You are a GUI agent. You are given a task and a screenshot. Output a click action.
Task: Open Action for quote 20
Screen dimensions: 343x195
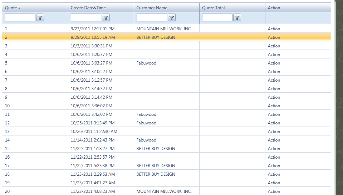click(x=274, y=191)
